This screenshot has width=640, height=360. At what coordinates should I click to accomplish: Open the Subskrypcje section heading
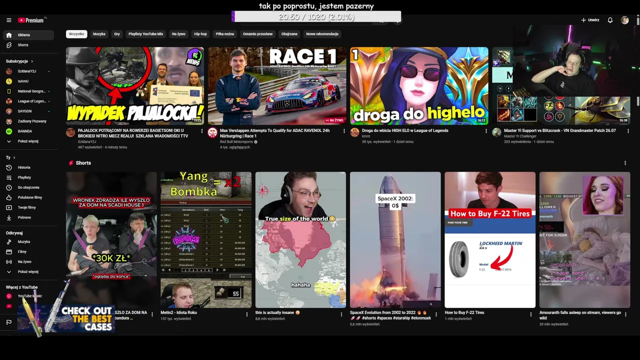coord(19,61)
